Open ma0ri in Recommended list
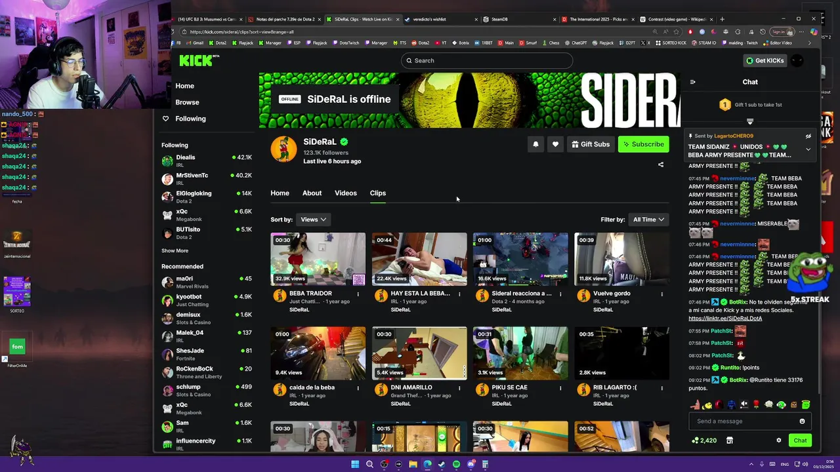The image size is (840, 472). (x=207, y=282)
